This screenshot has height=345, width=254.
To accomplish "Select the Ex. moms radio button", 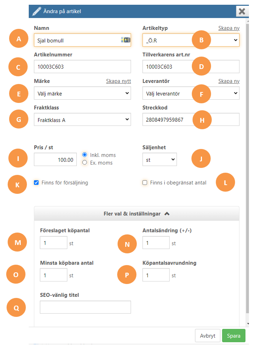I will pyautogui.click(x=84, y=162).
